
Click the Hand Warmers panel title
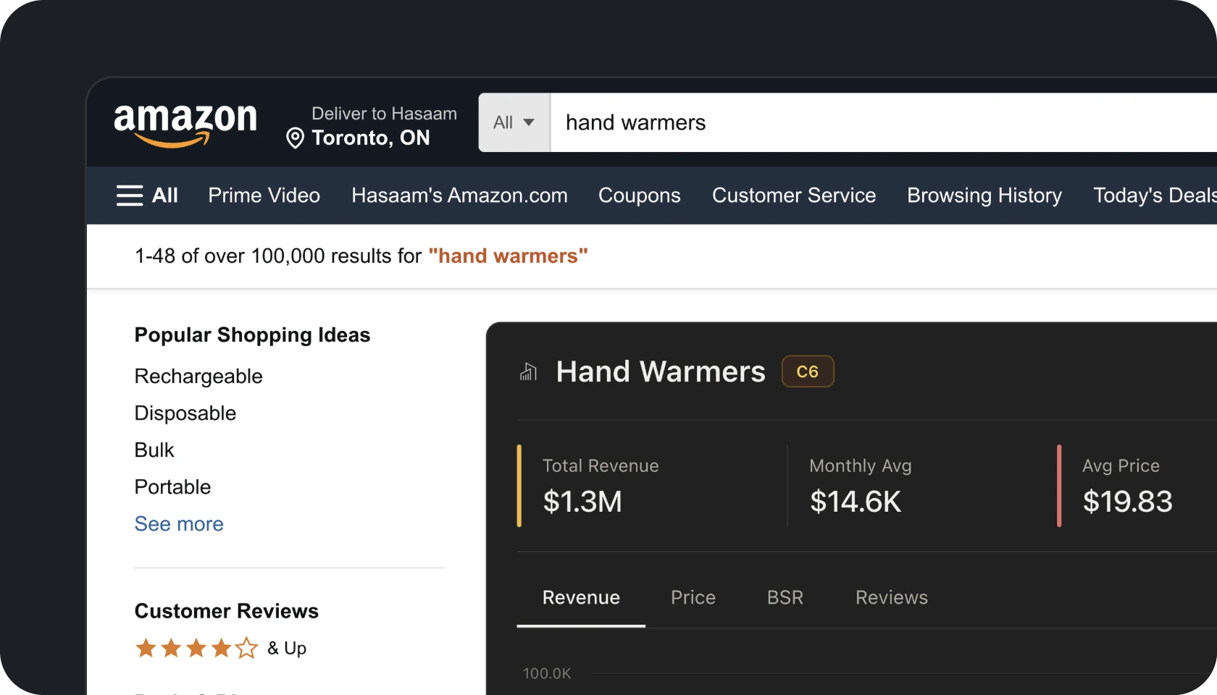coord(661,372)
